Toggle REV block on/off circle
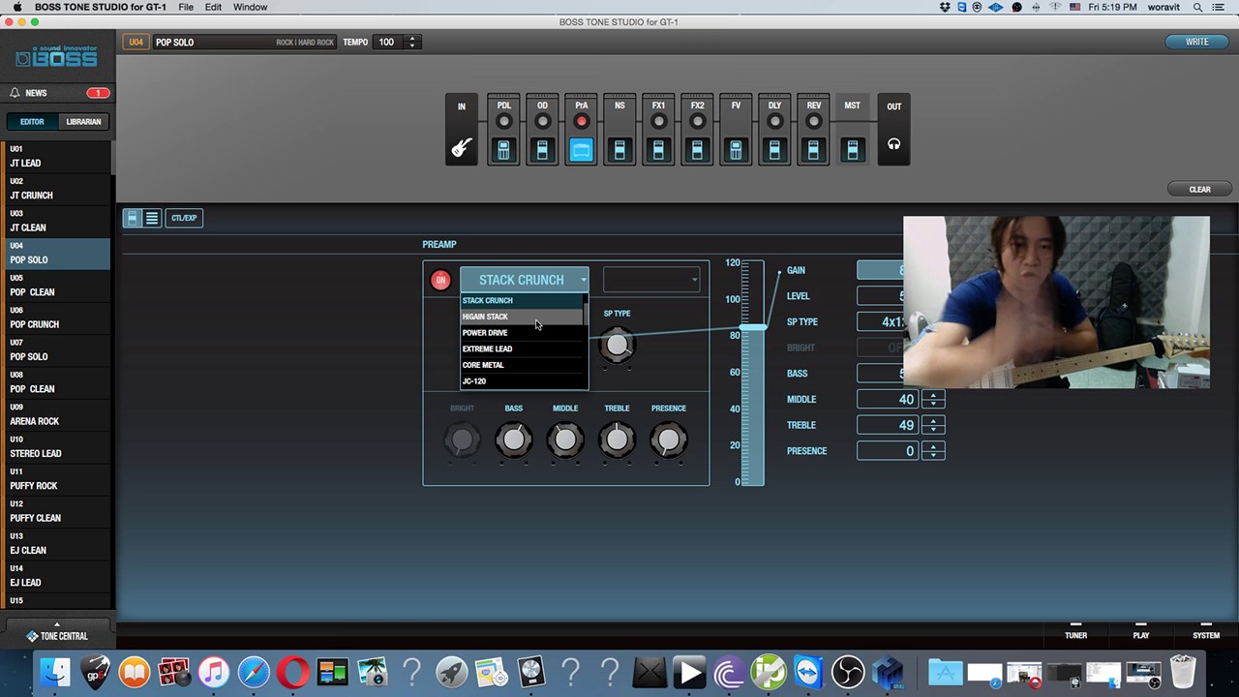The height and width of the screenshot is (697, 1239). pyautogui.click(x=813, y=122)
